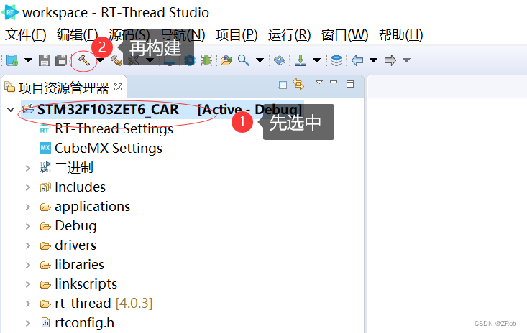
Task: Click the Includes node icon
Action: coord(45,187)
